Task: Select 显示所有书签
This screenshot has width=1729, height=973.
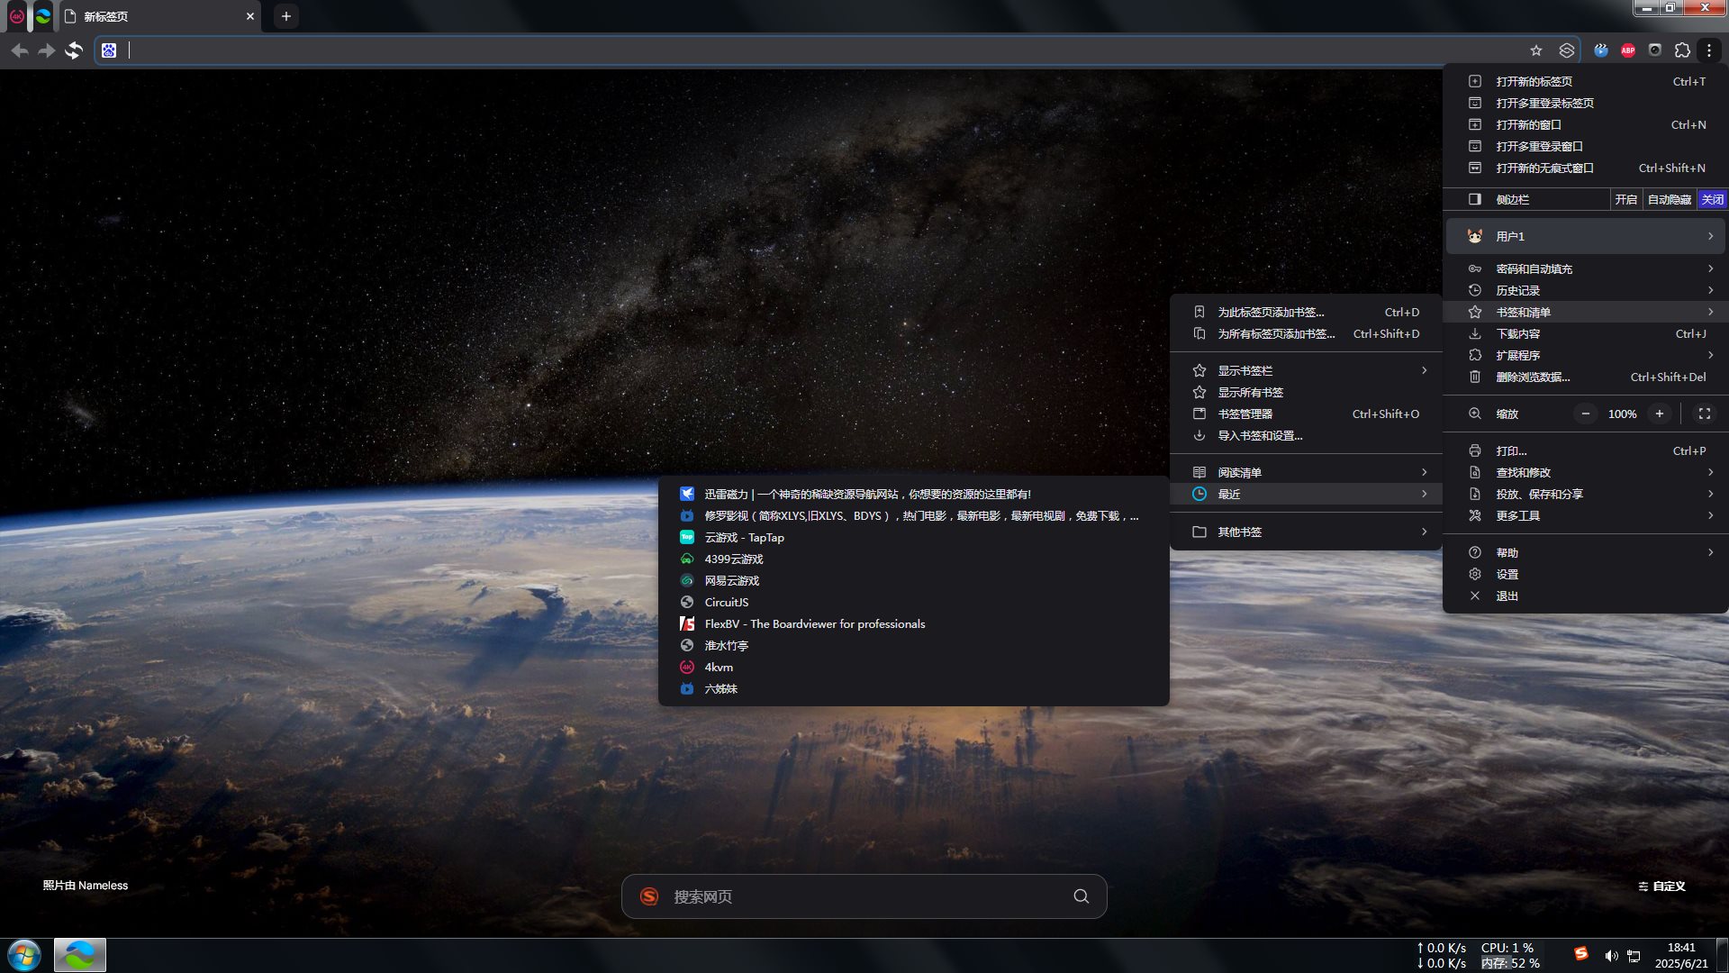Action: [1306, 393]
